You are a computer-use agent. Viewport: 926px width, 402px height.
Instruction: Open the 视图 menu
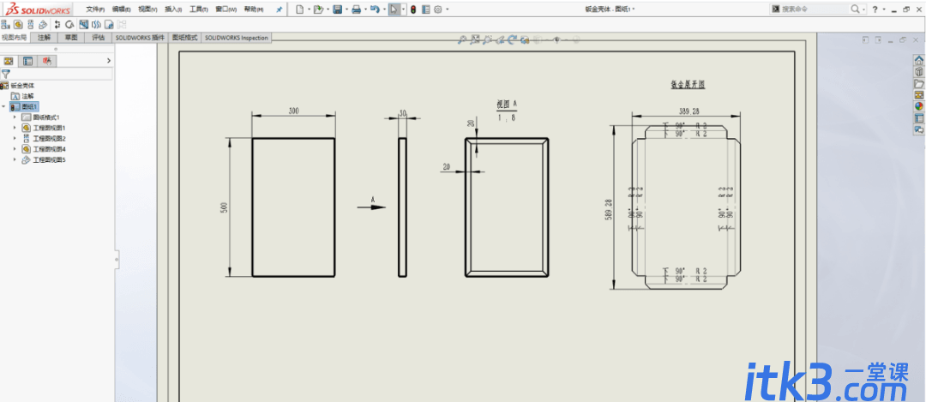147,9
